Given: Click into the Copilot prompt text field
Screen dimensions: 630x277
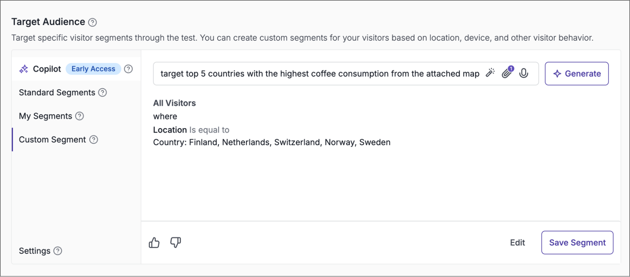Looking at the screenshot, I should 320,73.
